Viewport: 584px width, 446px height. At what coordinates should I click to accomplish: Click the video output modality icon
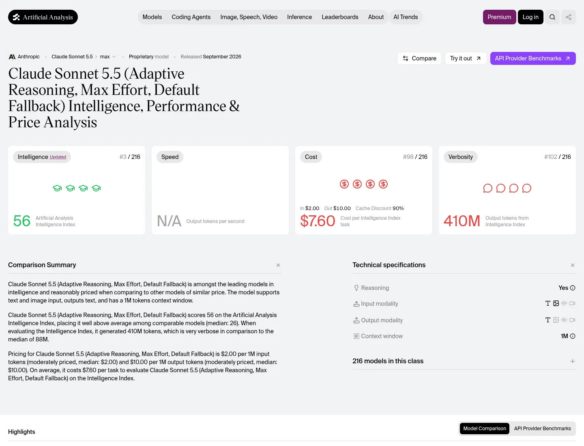tap(572, 320)
